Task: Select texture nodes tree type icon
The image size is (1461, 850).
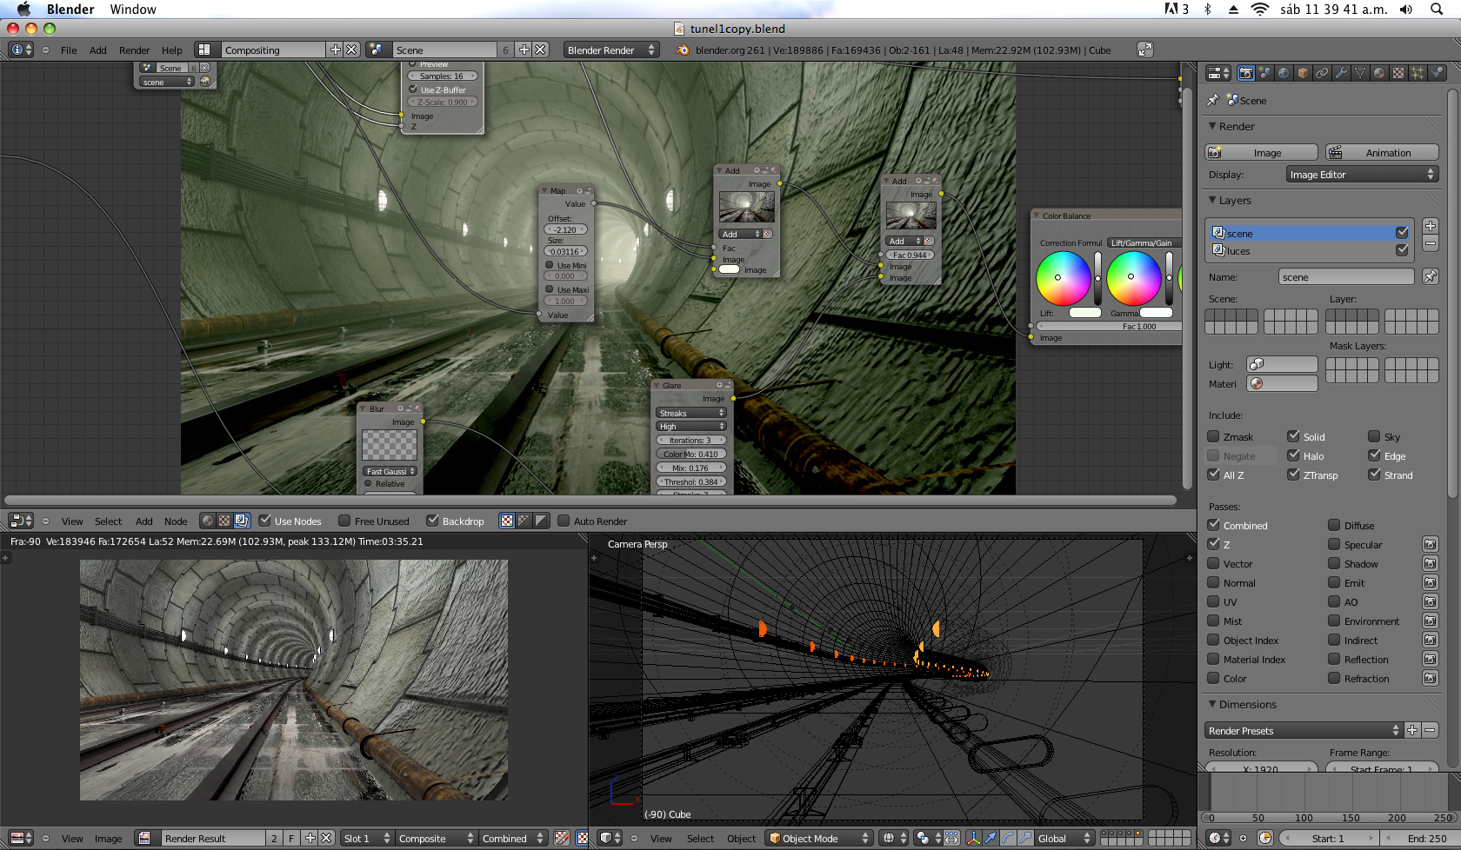Action: point(224,521)
